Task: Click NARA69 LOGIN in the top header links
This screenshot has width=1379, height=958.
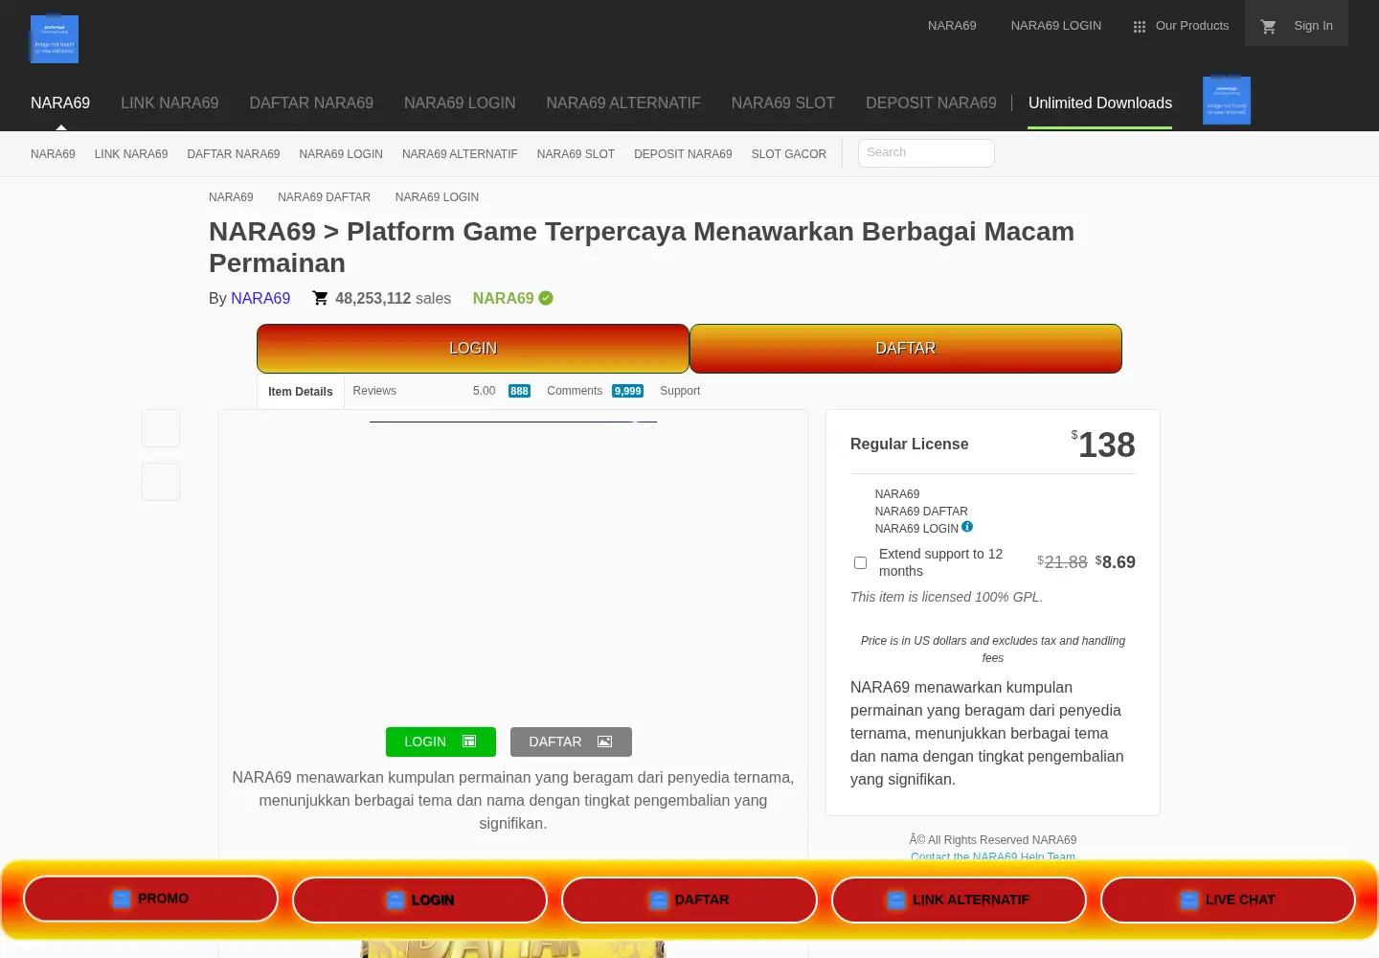Action: point(1056,26)
